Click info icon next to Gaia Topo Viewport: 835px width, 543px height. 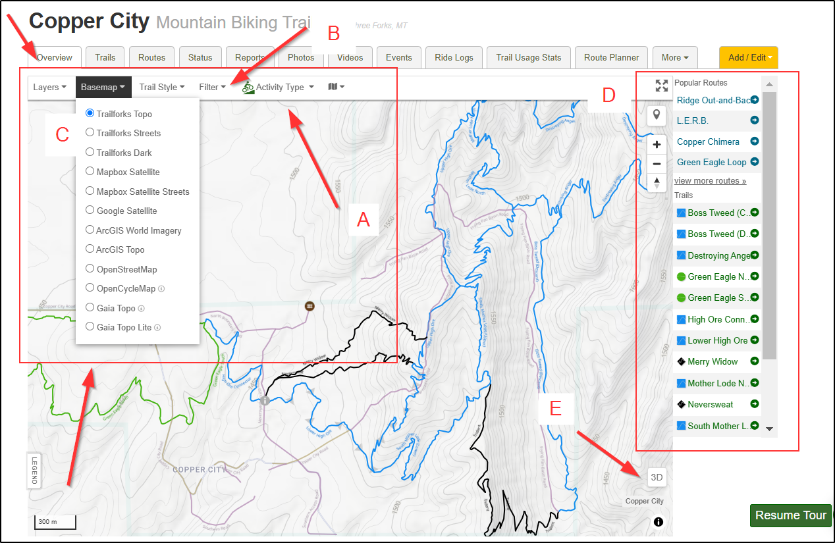(x=141, y=308)
